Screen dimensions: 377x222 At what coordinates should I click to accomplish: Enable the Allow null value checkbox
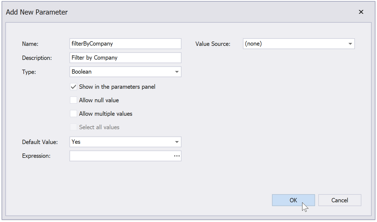pyautogui.click(x=74, y=100)
